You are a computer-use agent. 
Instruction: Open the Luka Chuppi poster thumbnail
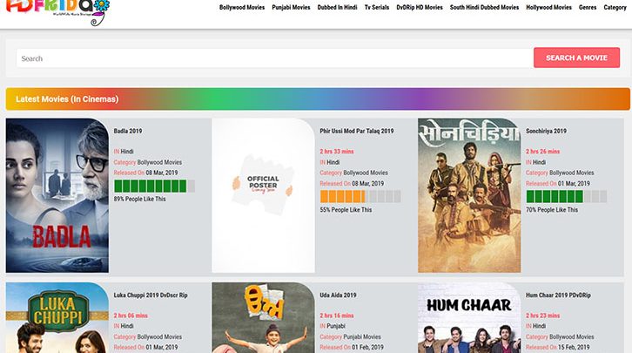click(x=57, y=317)
